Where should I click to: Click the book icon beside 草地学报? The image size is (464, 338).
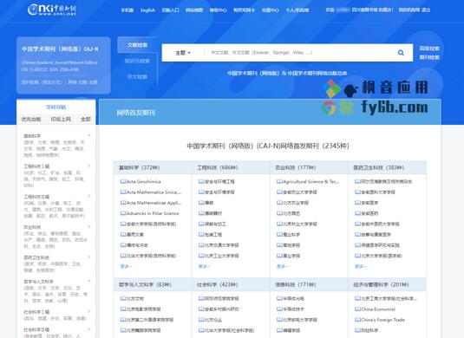pos(279,245)
